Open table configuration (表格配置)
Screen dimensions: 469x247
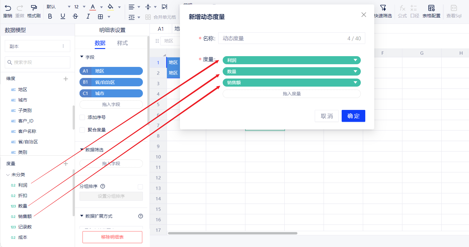click(431, 8)
